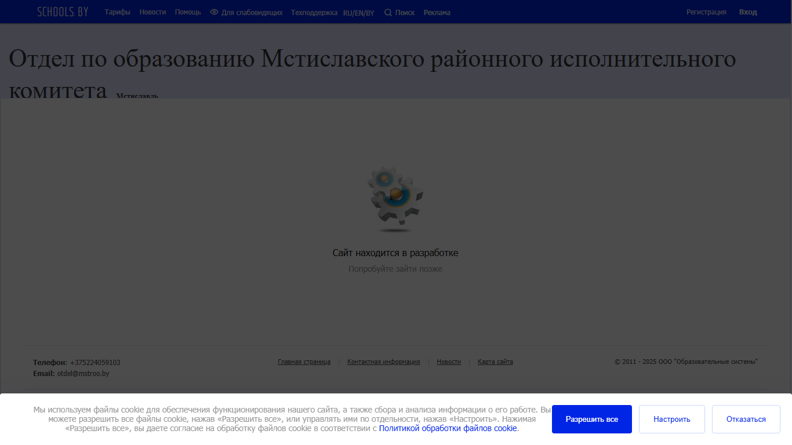Click the text Сайт находится в разработке
The image size is (792, 445).
pyautogui.click(x=395, y=253)
